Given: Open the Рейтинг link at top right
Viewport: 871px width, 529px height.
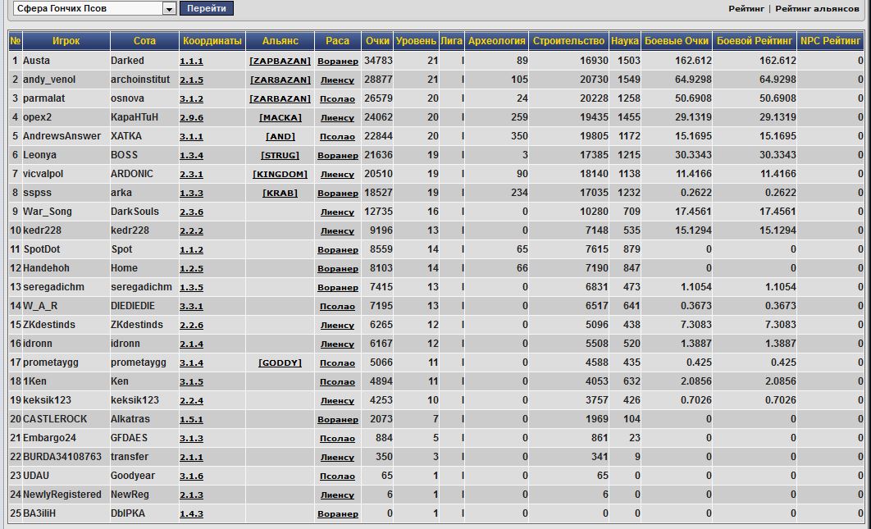Looking at the screenshot, I should (x=746, y=9).
